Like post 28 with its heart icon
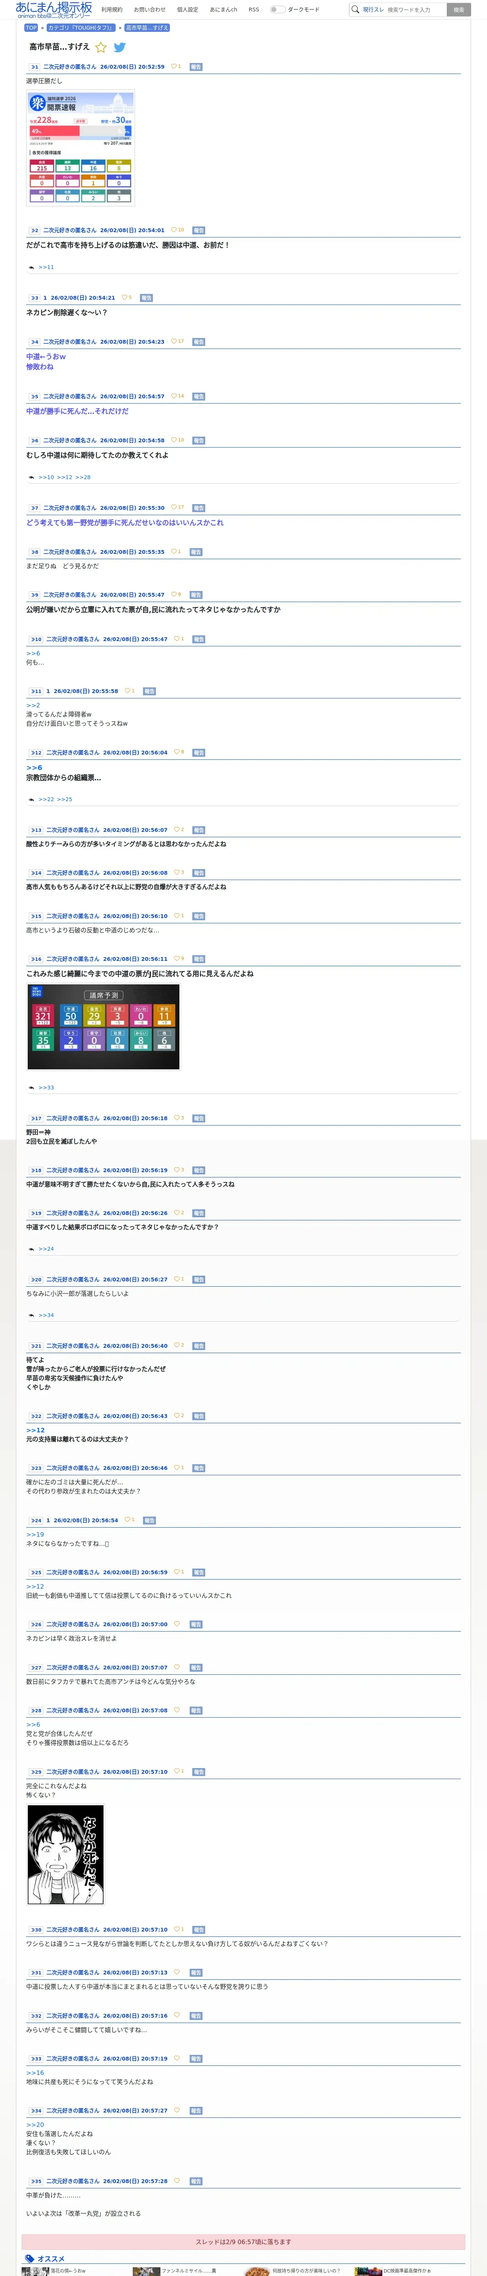Screen dimensions: 487x2276 coord(176,1710)
